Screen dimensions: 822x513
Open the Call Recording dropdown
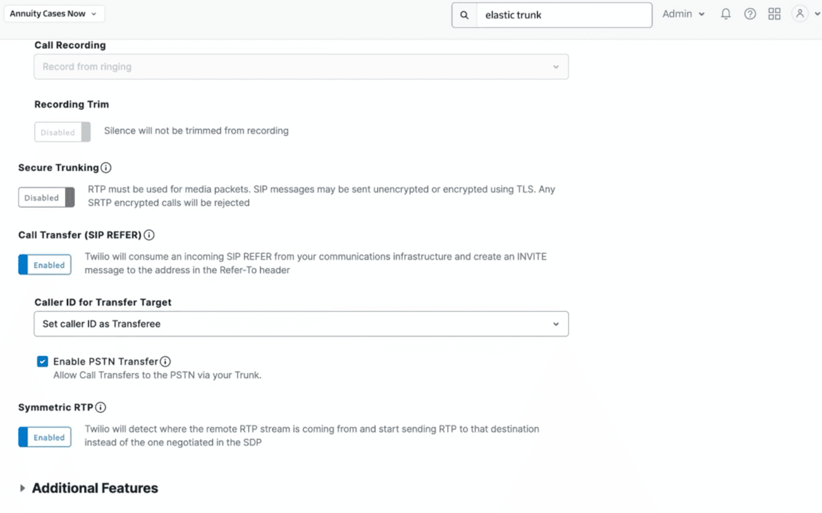[301, 67]
